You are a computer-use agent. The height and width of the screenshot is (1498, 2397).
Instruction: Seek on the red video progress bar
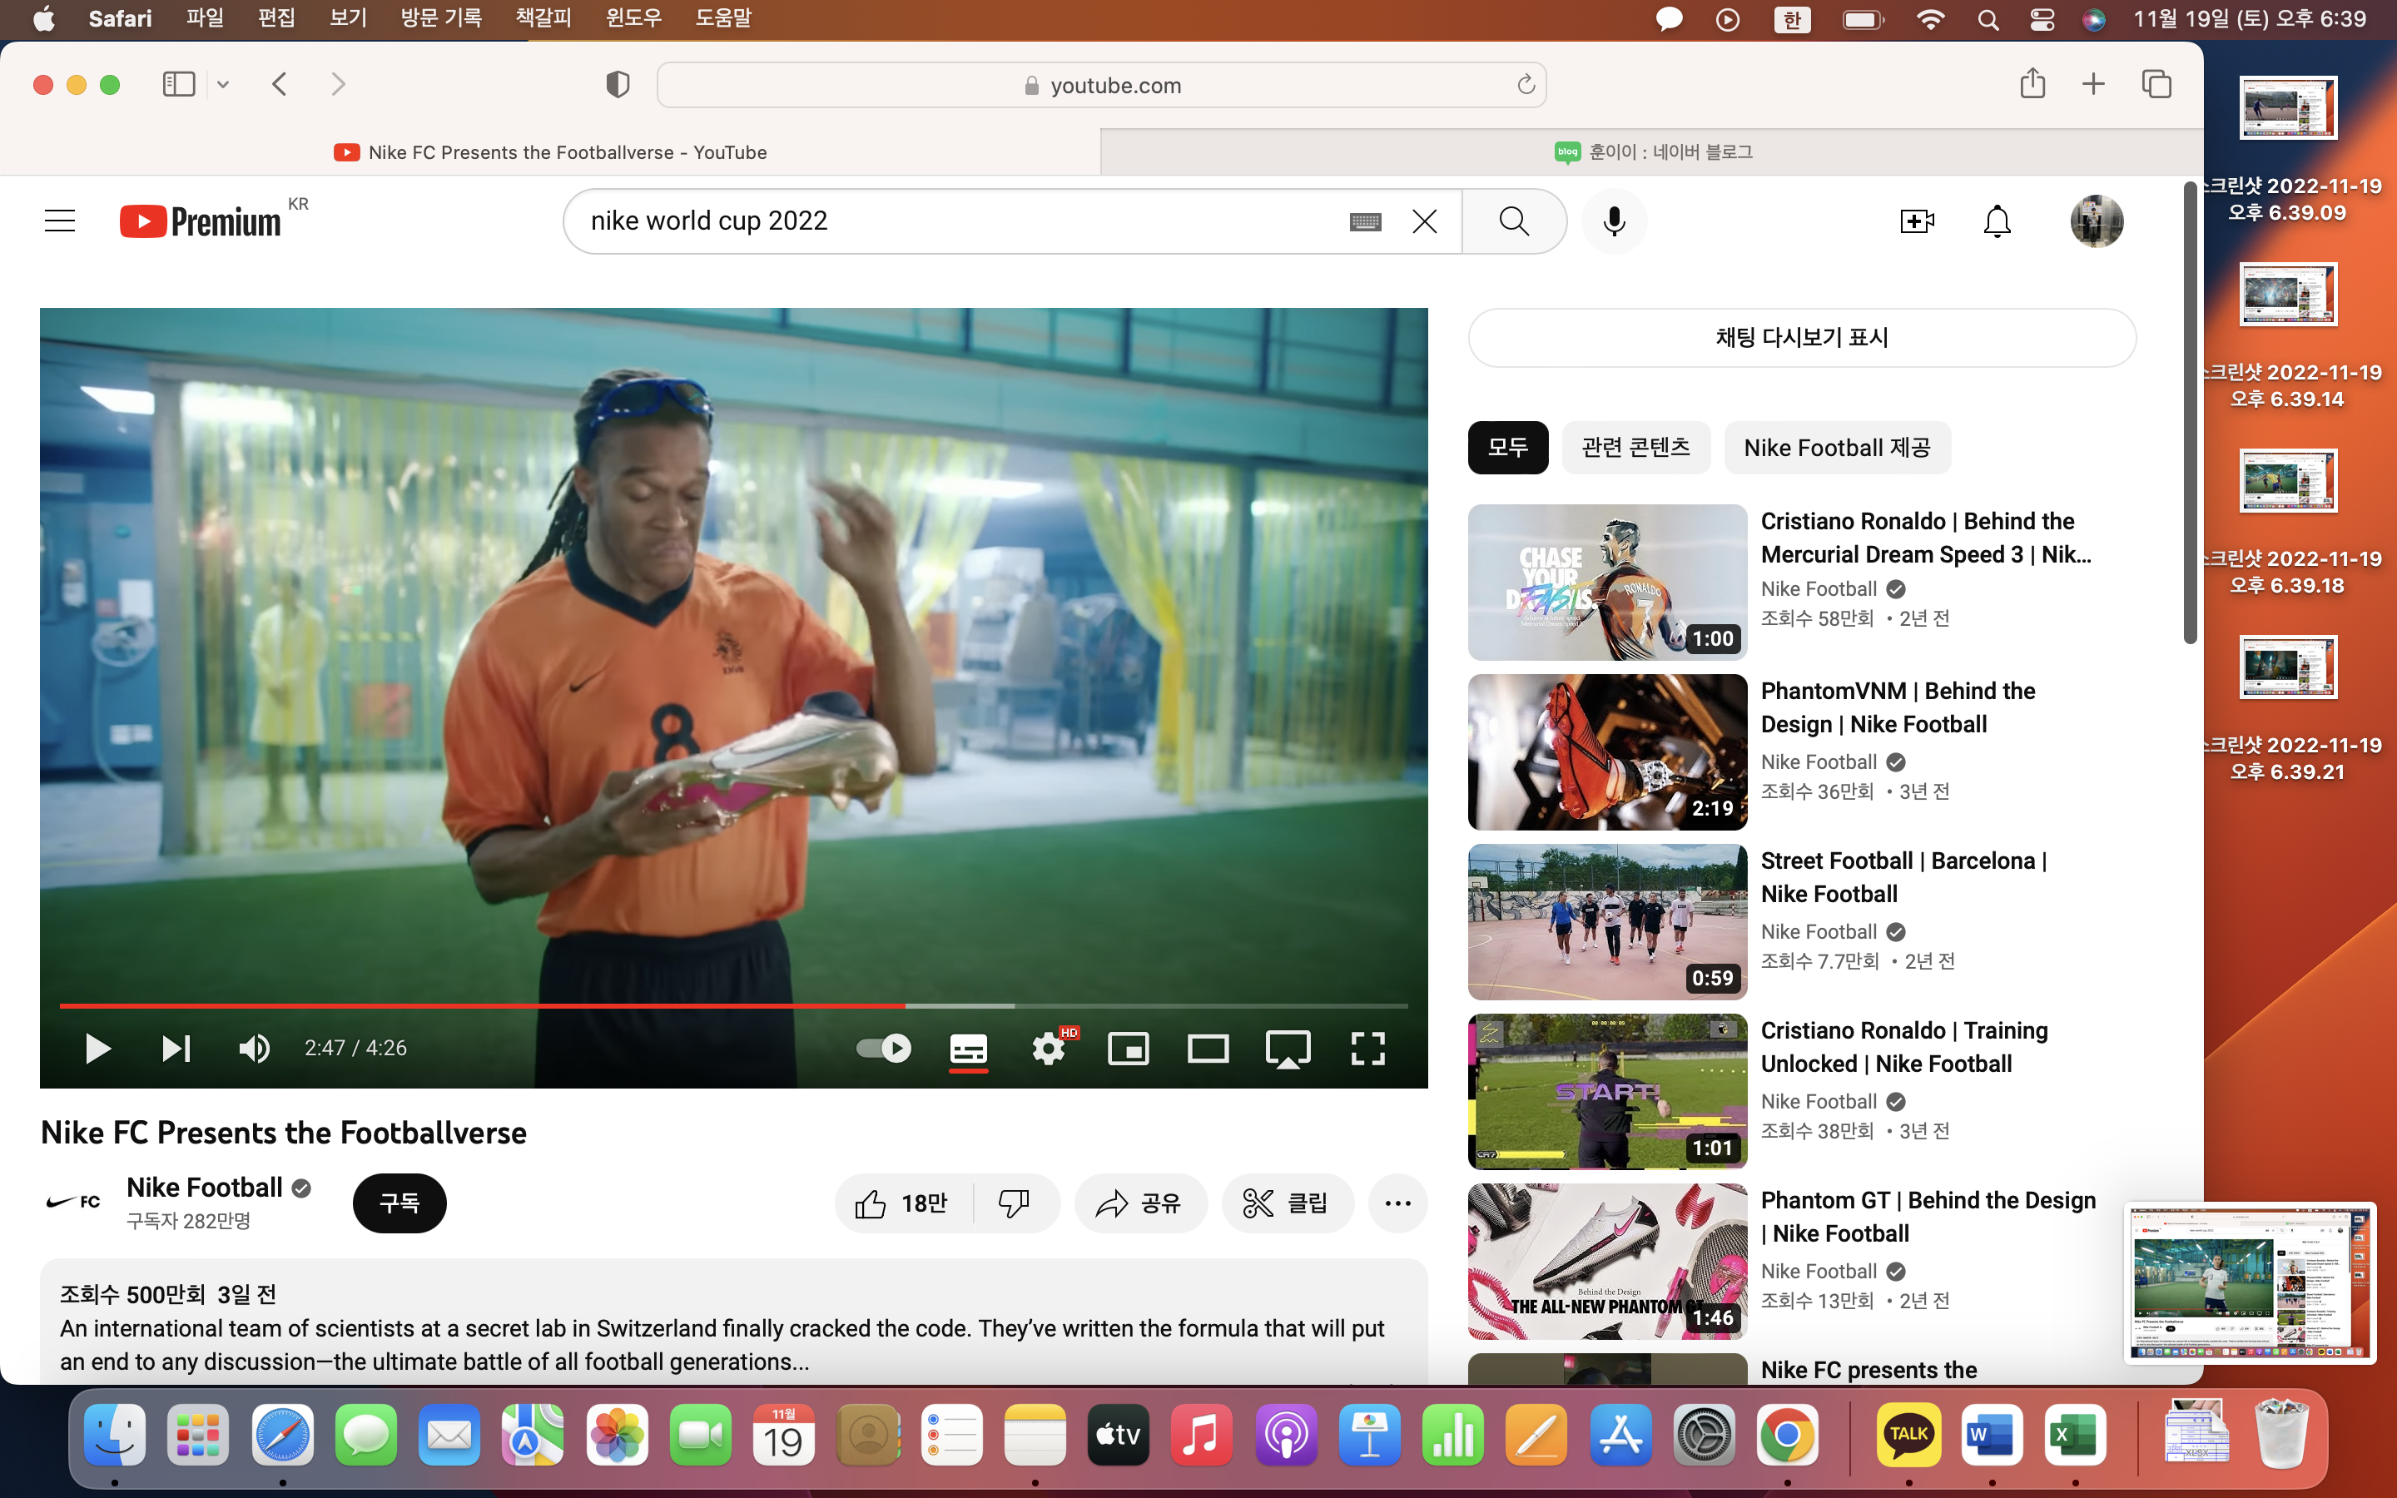pos(733,1005)
